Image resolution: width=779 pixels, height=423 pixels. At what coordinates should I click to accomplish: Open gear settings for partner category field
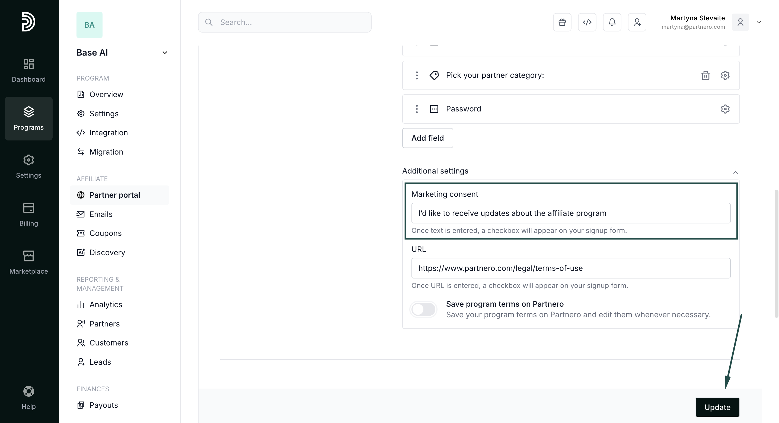[x=725, y=75]
